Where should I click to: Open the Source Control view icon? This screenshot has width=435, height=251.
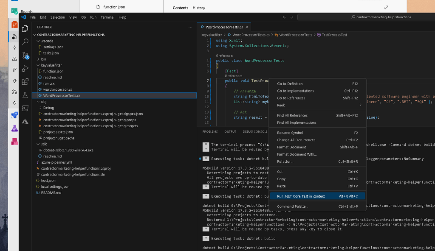[25, 56]
